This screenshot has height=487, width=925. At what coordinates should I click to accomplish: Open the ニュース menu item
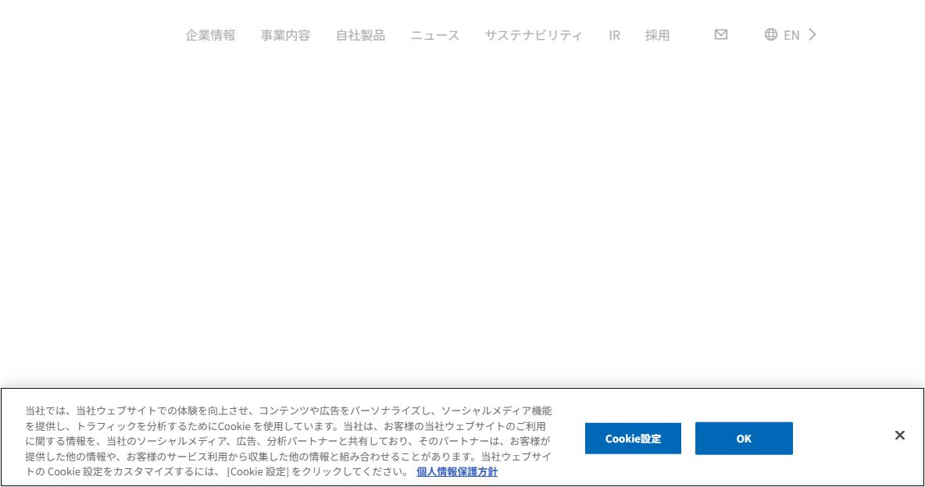click(435, 35)
